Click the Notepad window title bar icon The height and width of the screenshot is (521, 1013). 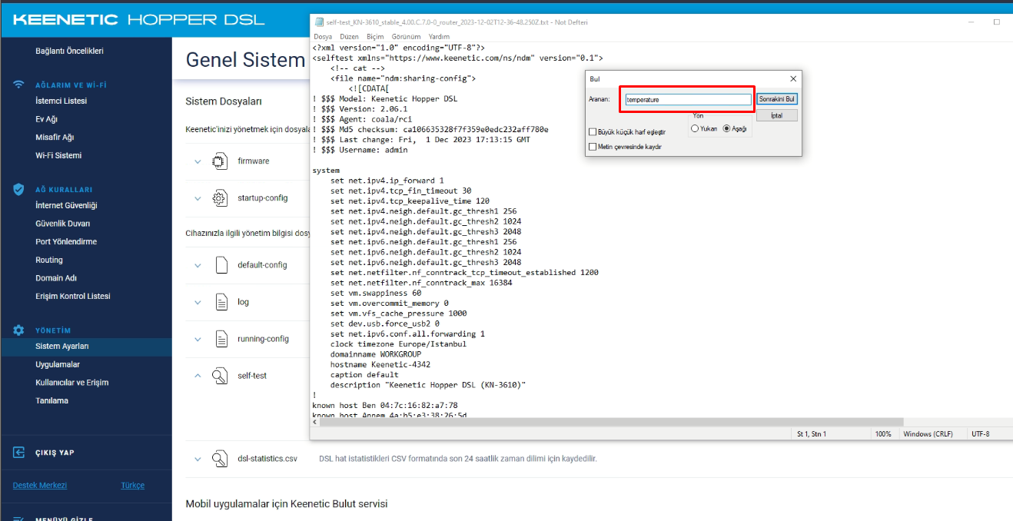(318, 22)
